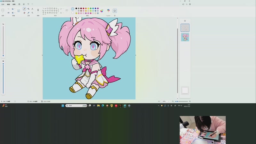
Task: Open Edit colors color wheel
Action: click(x=102, y=11)
